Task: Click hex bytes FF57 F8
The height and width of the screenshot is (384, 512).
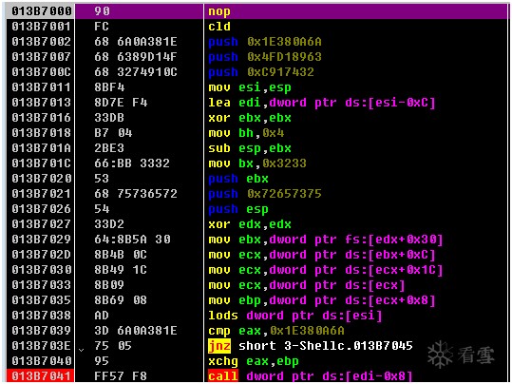Action: coord(121,375)
